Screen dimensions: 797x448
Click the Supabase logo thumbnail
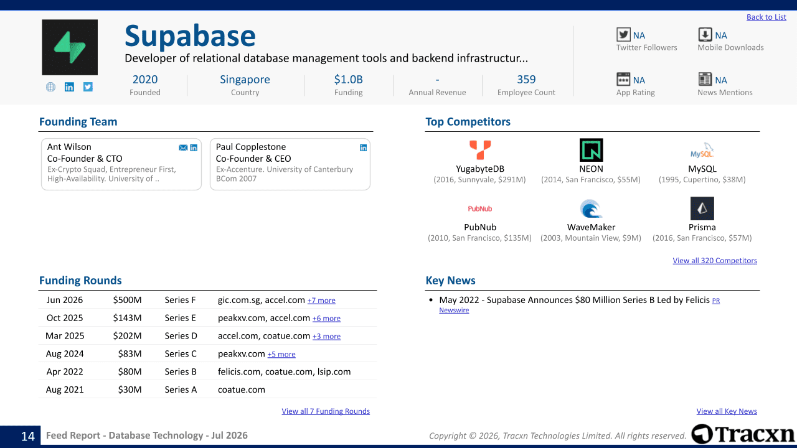click(x=70, y=47)
